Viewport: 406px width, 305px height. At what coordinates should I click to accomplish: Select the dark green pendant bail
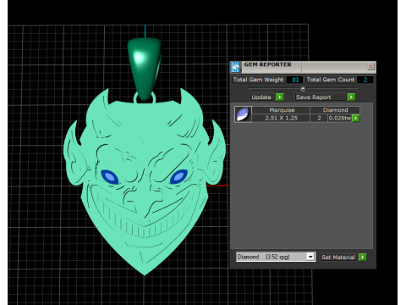(x=145, y=69)
